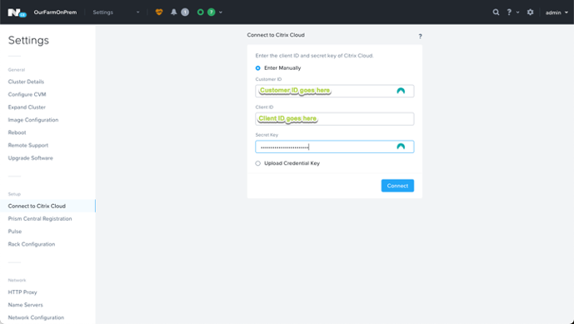The image size is (574, 324).
Task: Open the alerts bell icon
Action: pyautogui.click(x=174, y=12)
